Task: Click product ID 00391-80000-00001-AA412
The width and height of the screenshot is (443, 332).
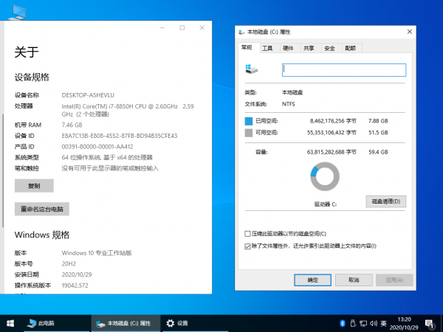Action: [x=97, y=147]
